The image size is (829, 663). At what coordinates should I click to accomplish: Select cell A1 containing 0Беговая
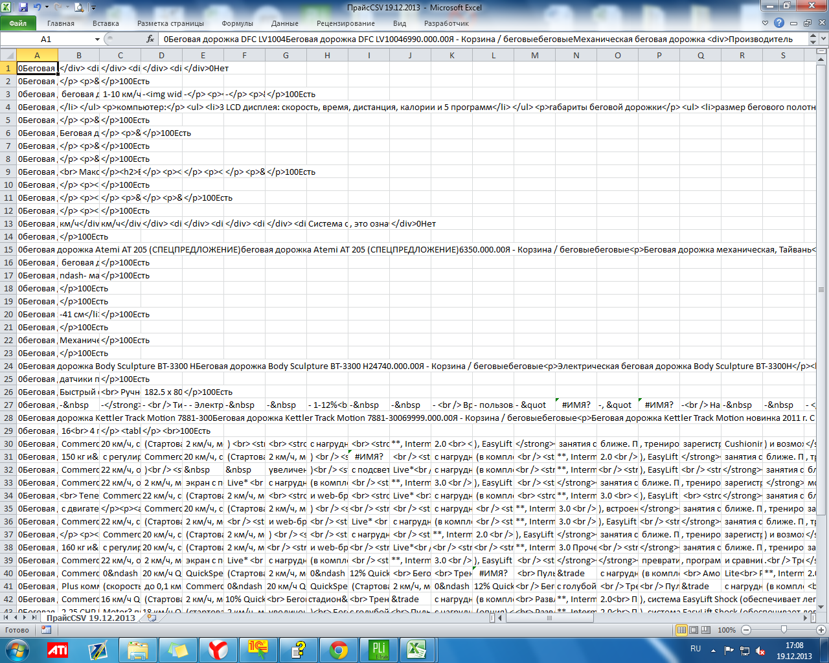point(37,68)
